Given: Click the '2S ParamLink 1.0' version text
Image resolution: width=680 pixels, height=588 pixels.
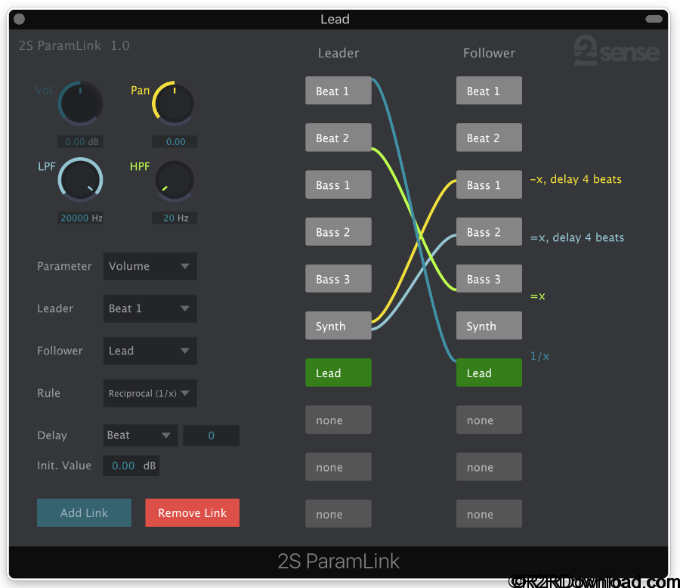Looking at the screenshot, I should pyautogui.click(x=74, y=45).
